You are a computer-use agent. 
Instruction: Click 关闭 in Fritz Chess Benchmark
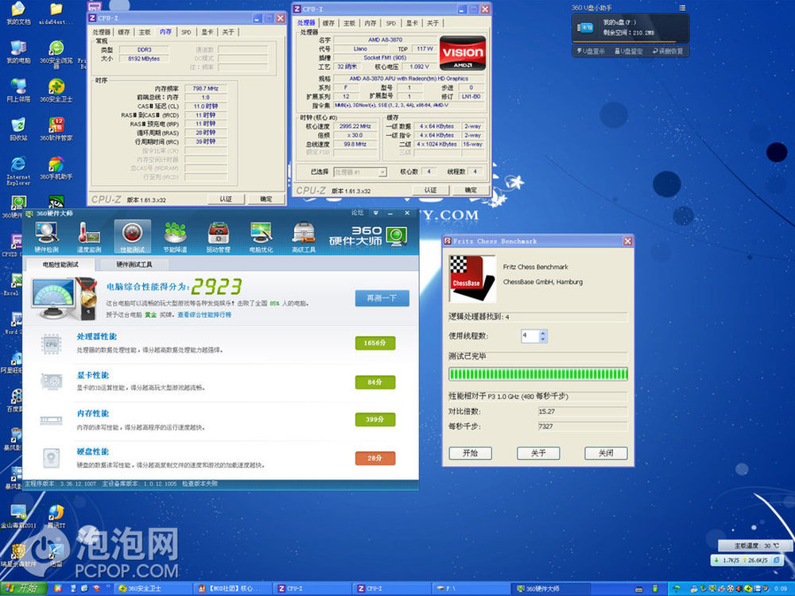[606, 453]
